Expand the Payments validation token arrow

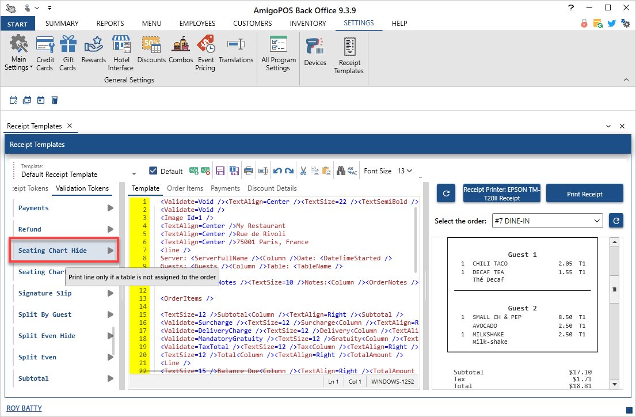point(111,208)
